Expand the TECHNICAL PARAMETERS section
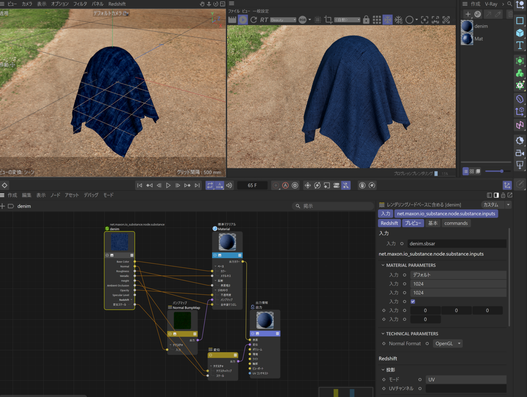 (383, 334)
